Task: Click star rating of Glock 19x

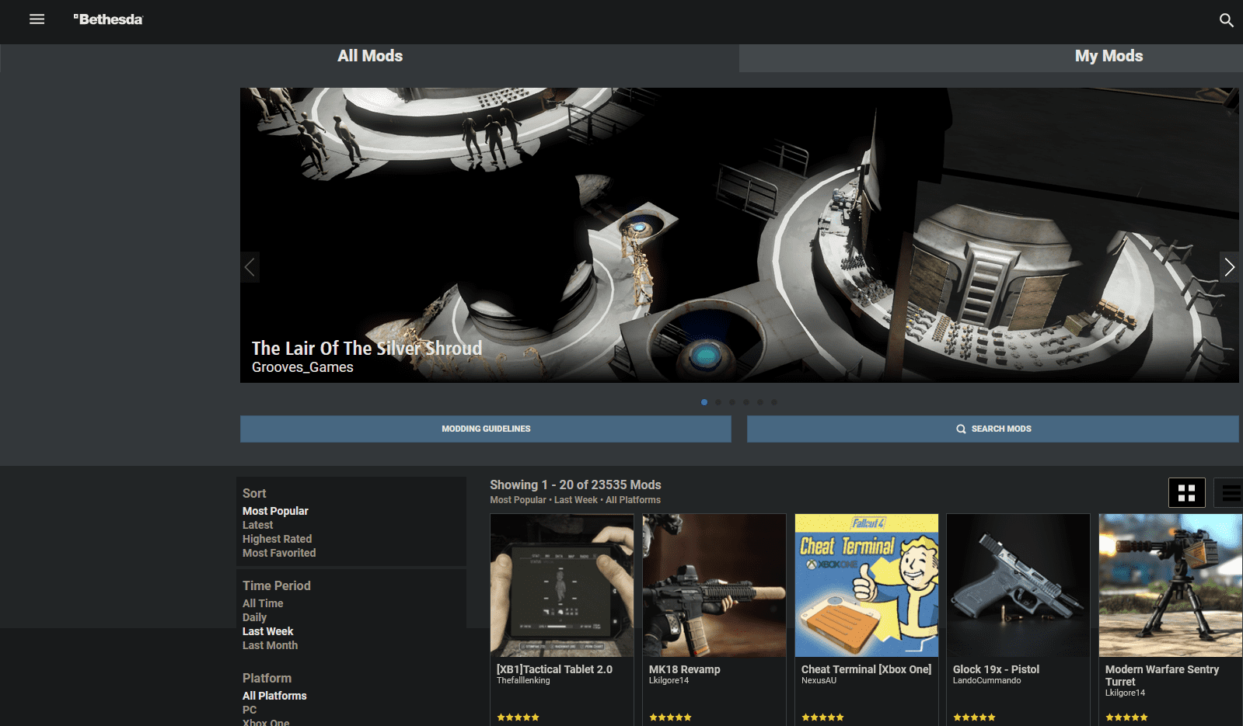Action: pos(974,717)
